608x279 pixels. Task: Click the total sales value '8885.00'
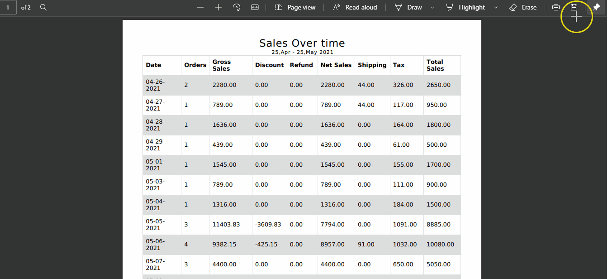438,225
